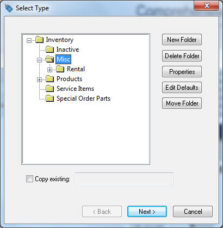Collapse the Inventory tree node
The height and width of the screenshot is (228, 223).
coord(29,40)
